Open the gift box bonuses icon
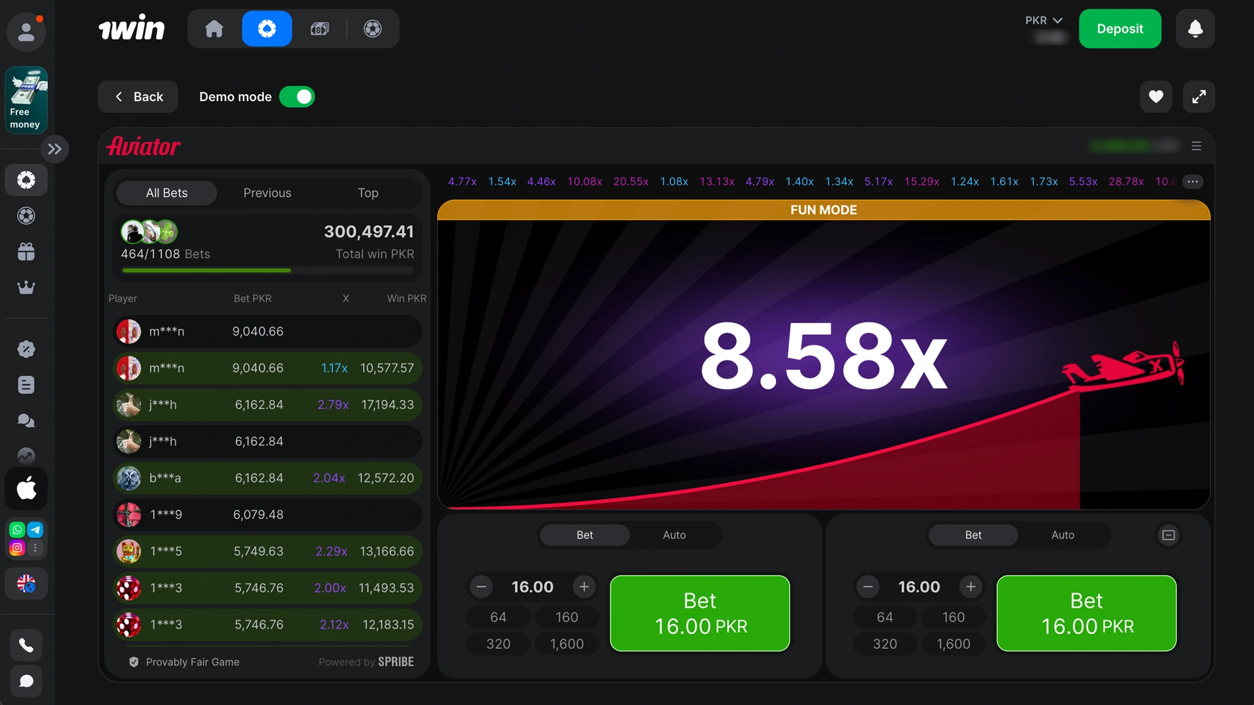Viewport: 1254px width, 705px height. pos(26,252)
